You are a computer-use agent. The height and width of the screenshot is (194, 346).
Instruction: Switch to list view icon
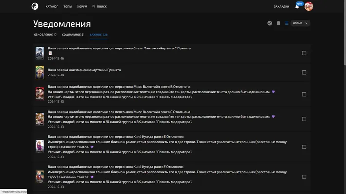tap(287, 23)
